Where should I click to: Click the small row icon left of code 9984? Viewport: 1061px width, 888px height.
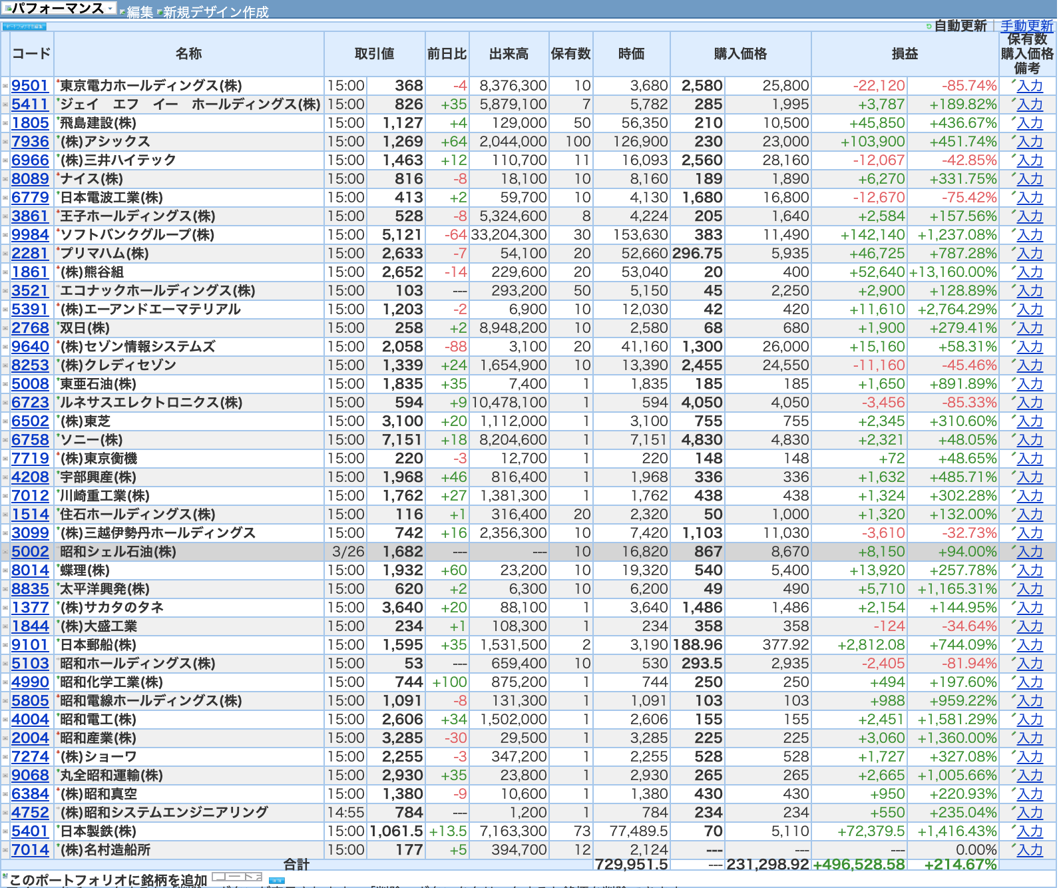click(5, 235)
